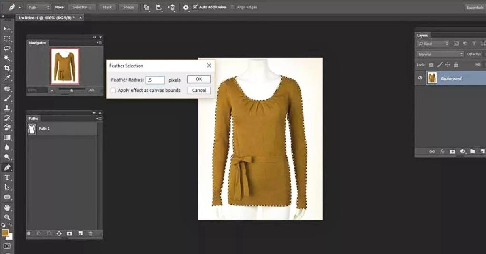
Task: Open path arrangement icon in options bar
Action: pos(171,7)
